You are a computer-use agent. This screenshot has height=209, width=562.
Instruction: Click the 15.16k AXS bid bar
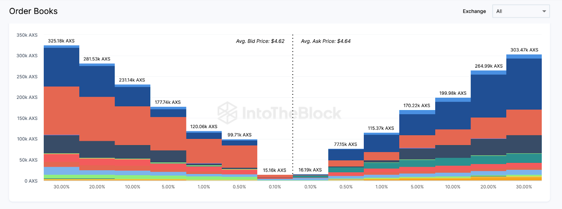coord(275,177)
